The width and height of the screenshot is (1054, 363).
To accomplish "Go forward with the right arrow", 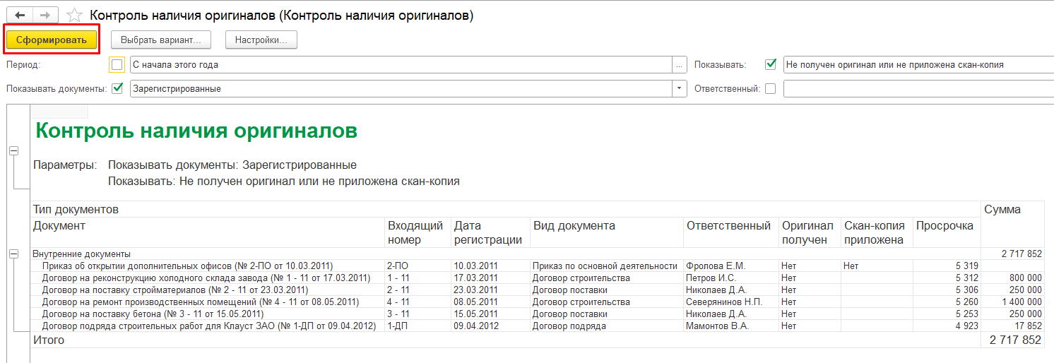I will (45, 15).
